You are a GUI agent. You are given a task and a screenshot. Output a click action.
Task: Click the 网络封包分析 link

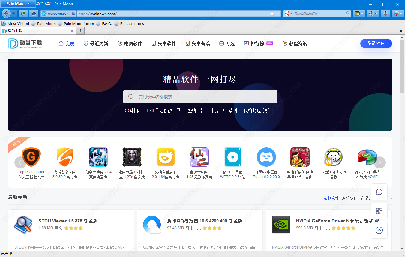pyautogui.click(x=257, y=110)
